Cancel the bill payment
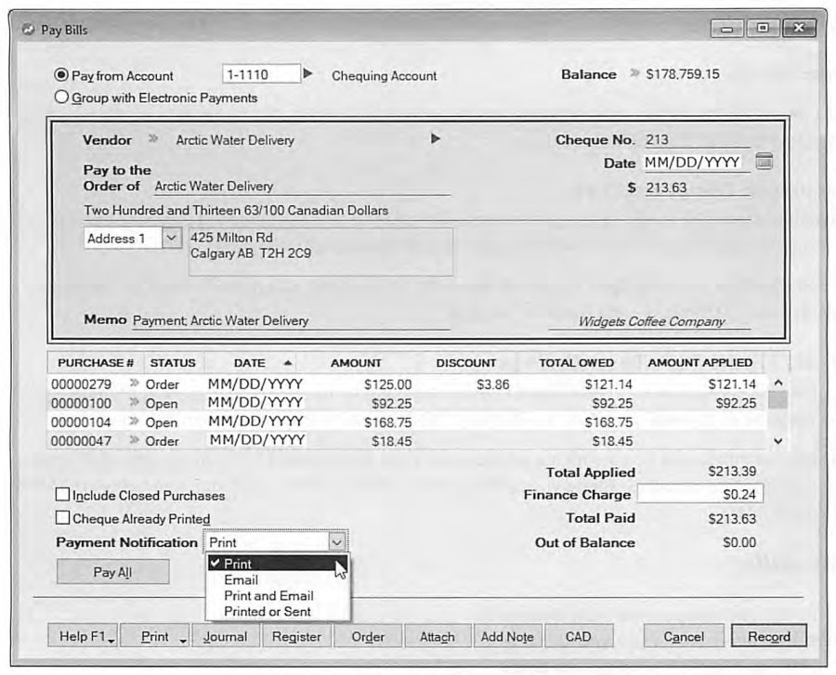Viewport: 836px width, 675px height. (684, 637)
